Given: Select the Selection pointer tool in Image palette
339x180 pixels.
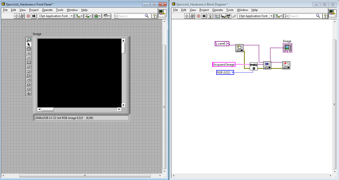Looking at the screenshot, I should [29, 44].
